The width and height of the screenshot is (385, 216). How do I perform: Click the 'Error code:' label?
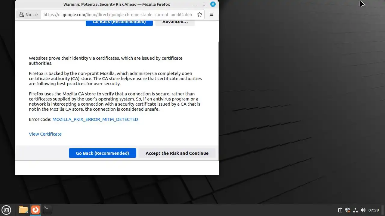(x=40, y=119)
